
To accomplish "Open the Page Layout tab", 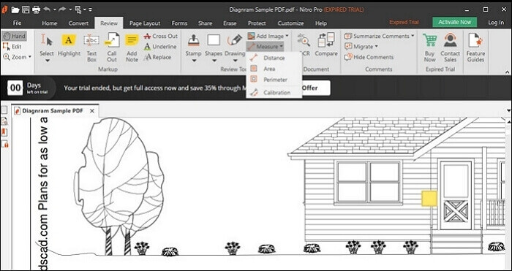I will 145,23.
